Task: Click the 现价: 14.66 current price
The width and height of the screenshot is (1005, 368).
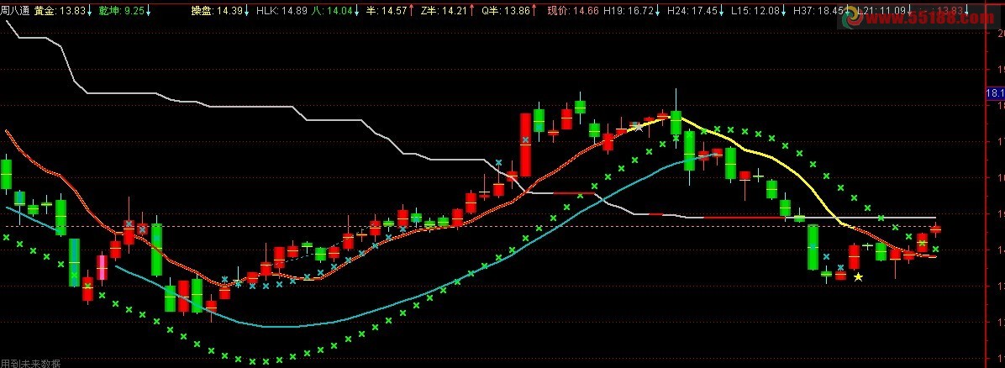Action: [x=573, y=11]
